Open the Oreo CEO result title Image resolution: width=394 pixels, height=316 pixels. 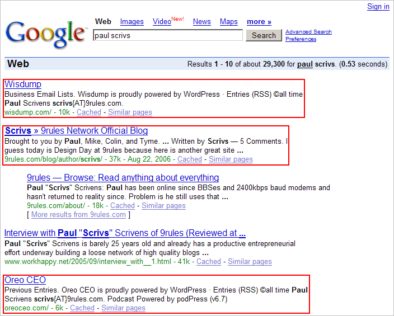click(x=25, y=280)
